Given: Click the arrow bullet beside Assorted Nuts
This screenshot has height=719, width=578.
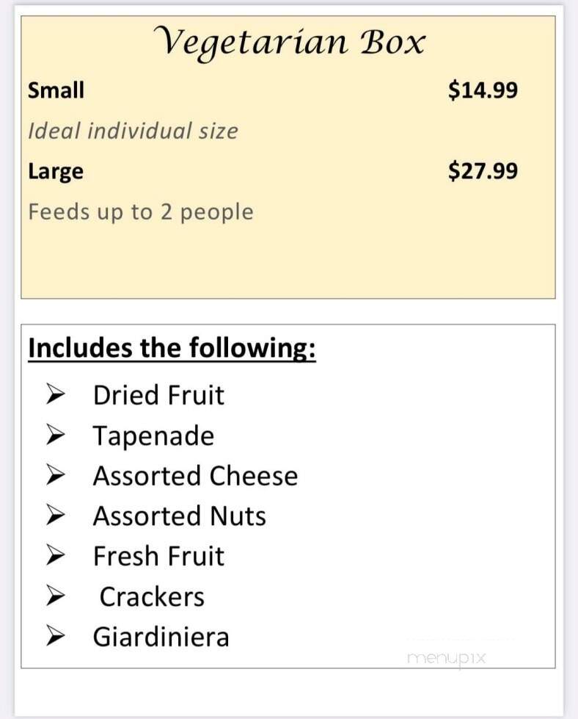Looking at the screenshot, I should click(x=56, y=515).
